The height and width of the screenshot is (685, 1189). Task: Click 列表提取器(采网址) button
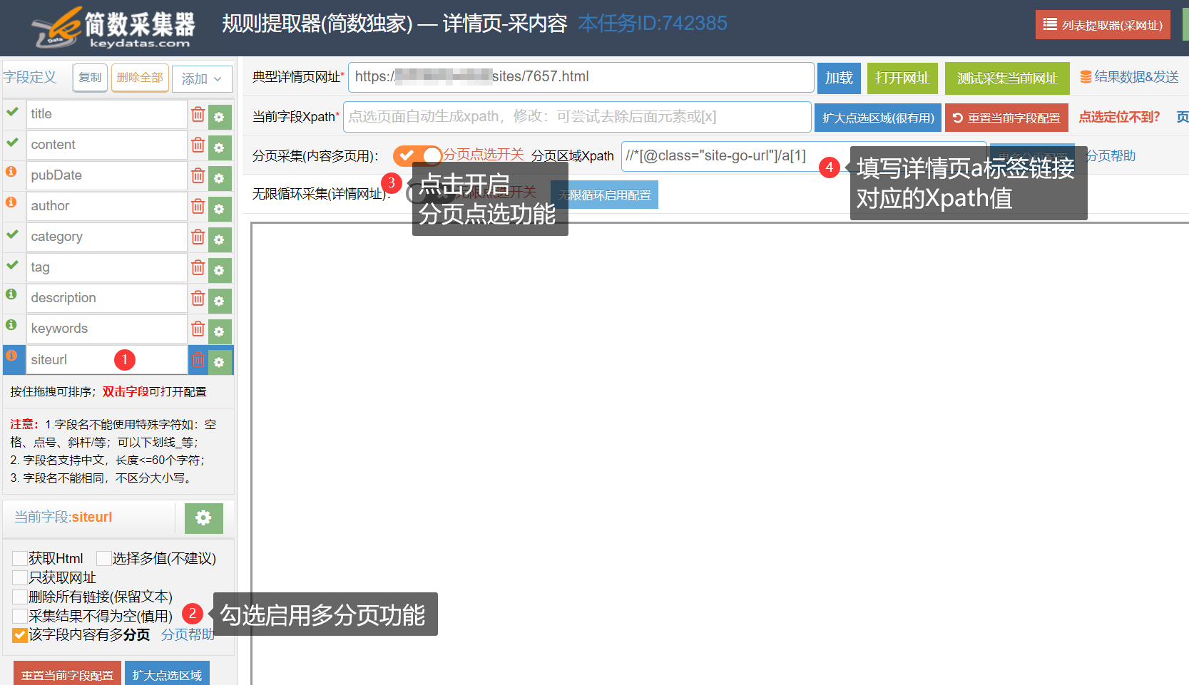click(1103, 25)
